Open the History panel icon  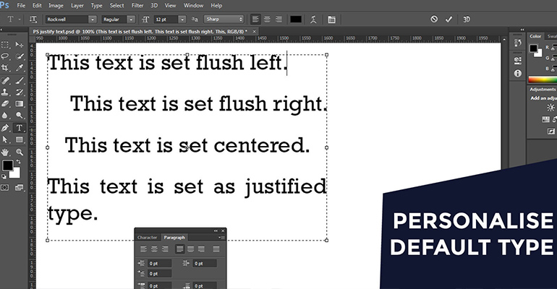tap(517, 43)
